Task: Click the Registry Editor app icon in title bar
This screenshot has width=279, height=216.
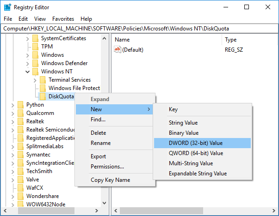Action: (7, 7)
